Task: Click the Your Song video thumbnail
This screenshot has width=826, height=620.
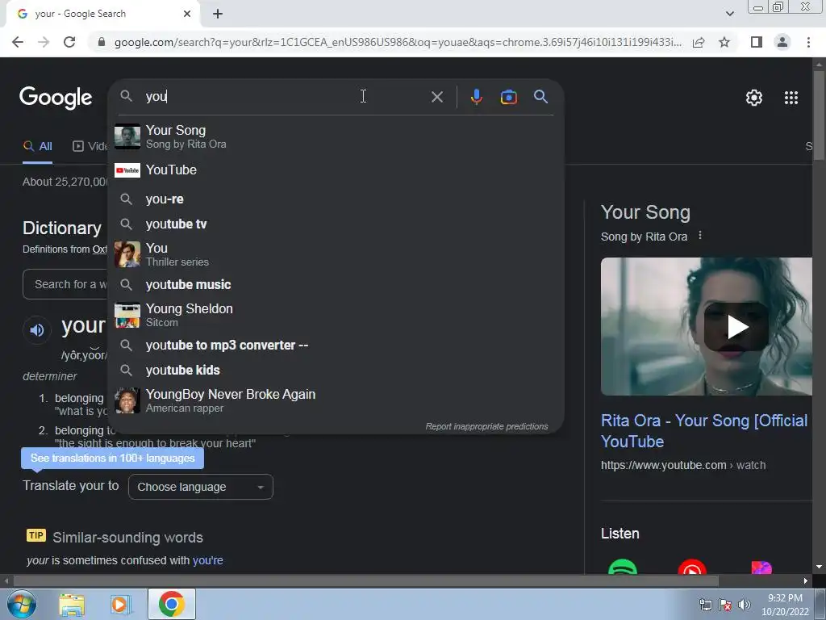Action: (707, 326)
